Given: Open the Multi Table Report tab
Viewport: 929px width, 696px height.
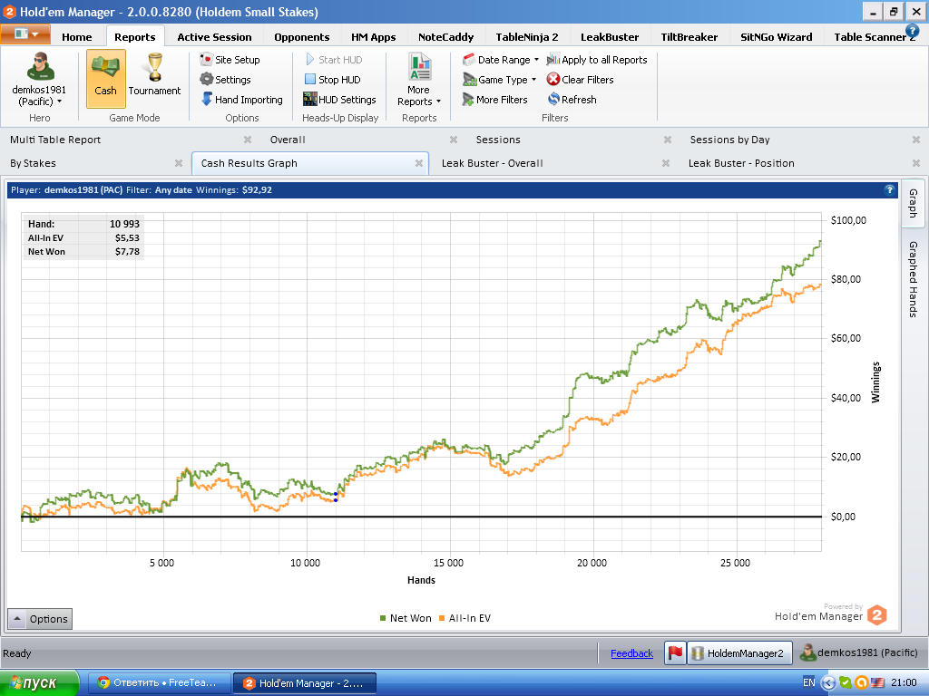Looking at the screenshot, I should (55, 140).
